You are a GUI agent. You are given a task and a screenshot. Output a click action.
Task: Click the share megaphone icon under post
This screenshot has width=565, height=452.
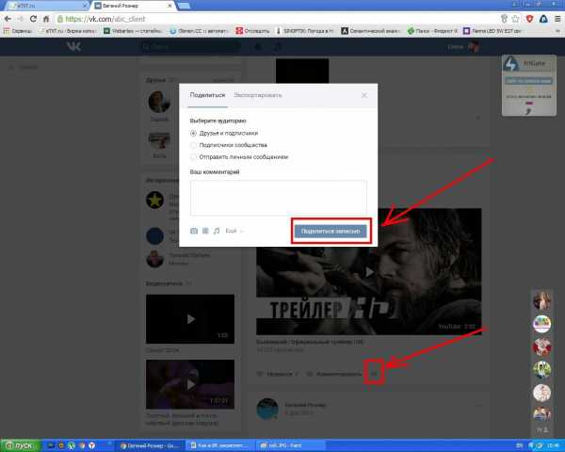pos(374,374)
